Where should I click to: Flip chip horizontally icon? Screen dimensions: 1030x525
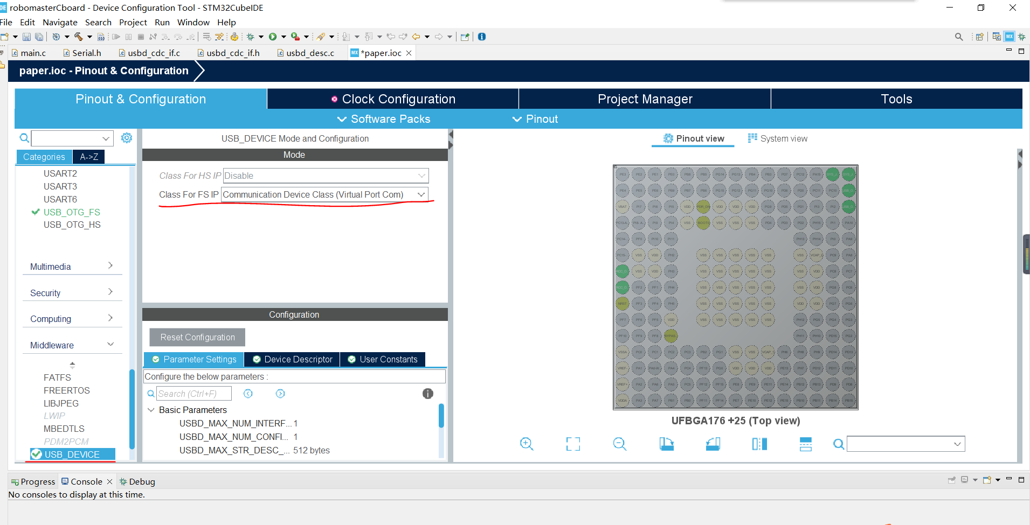coord(759,444)
